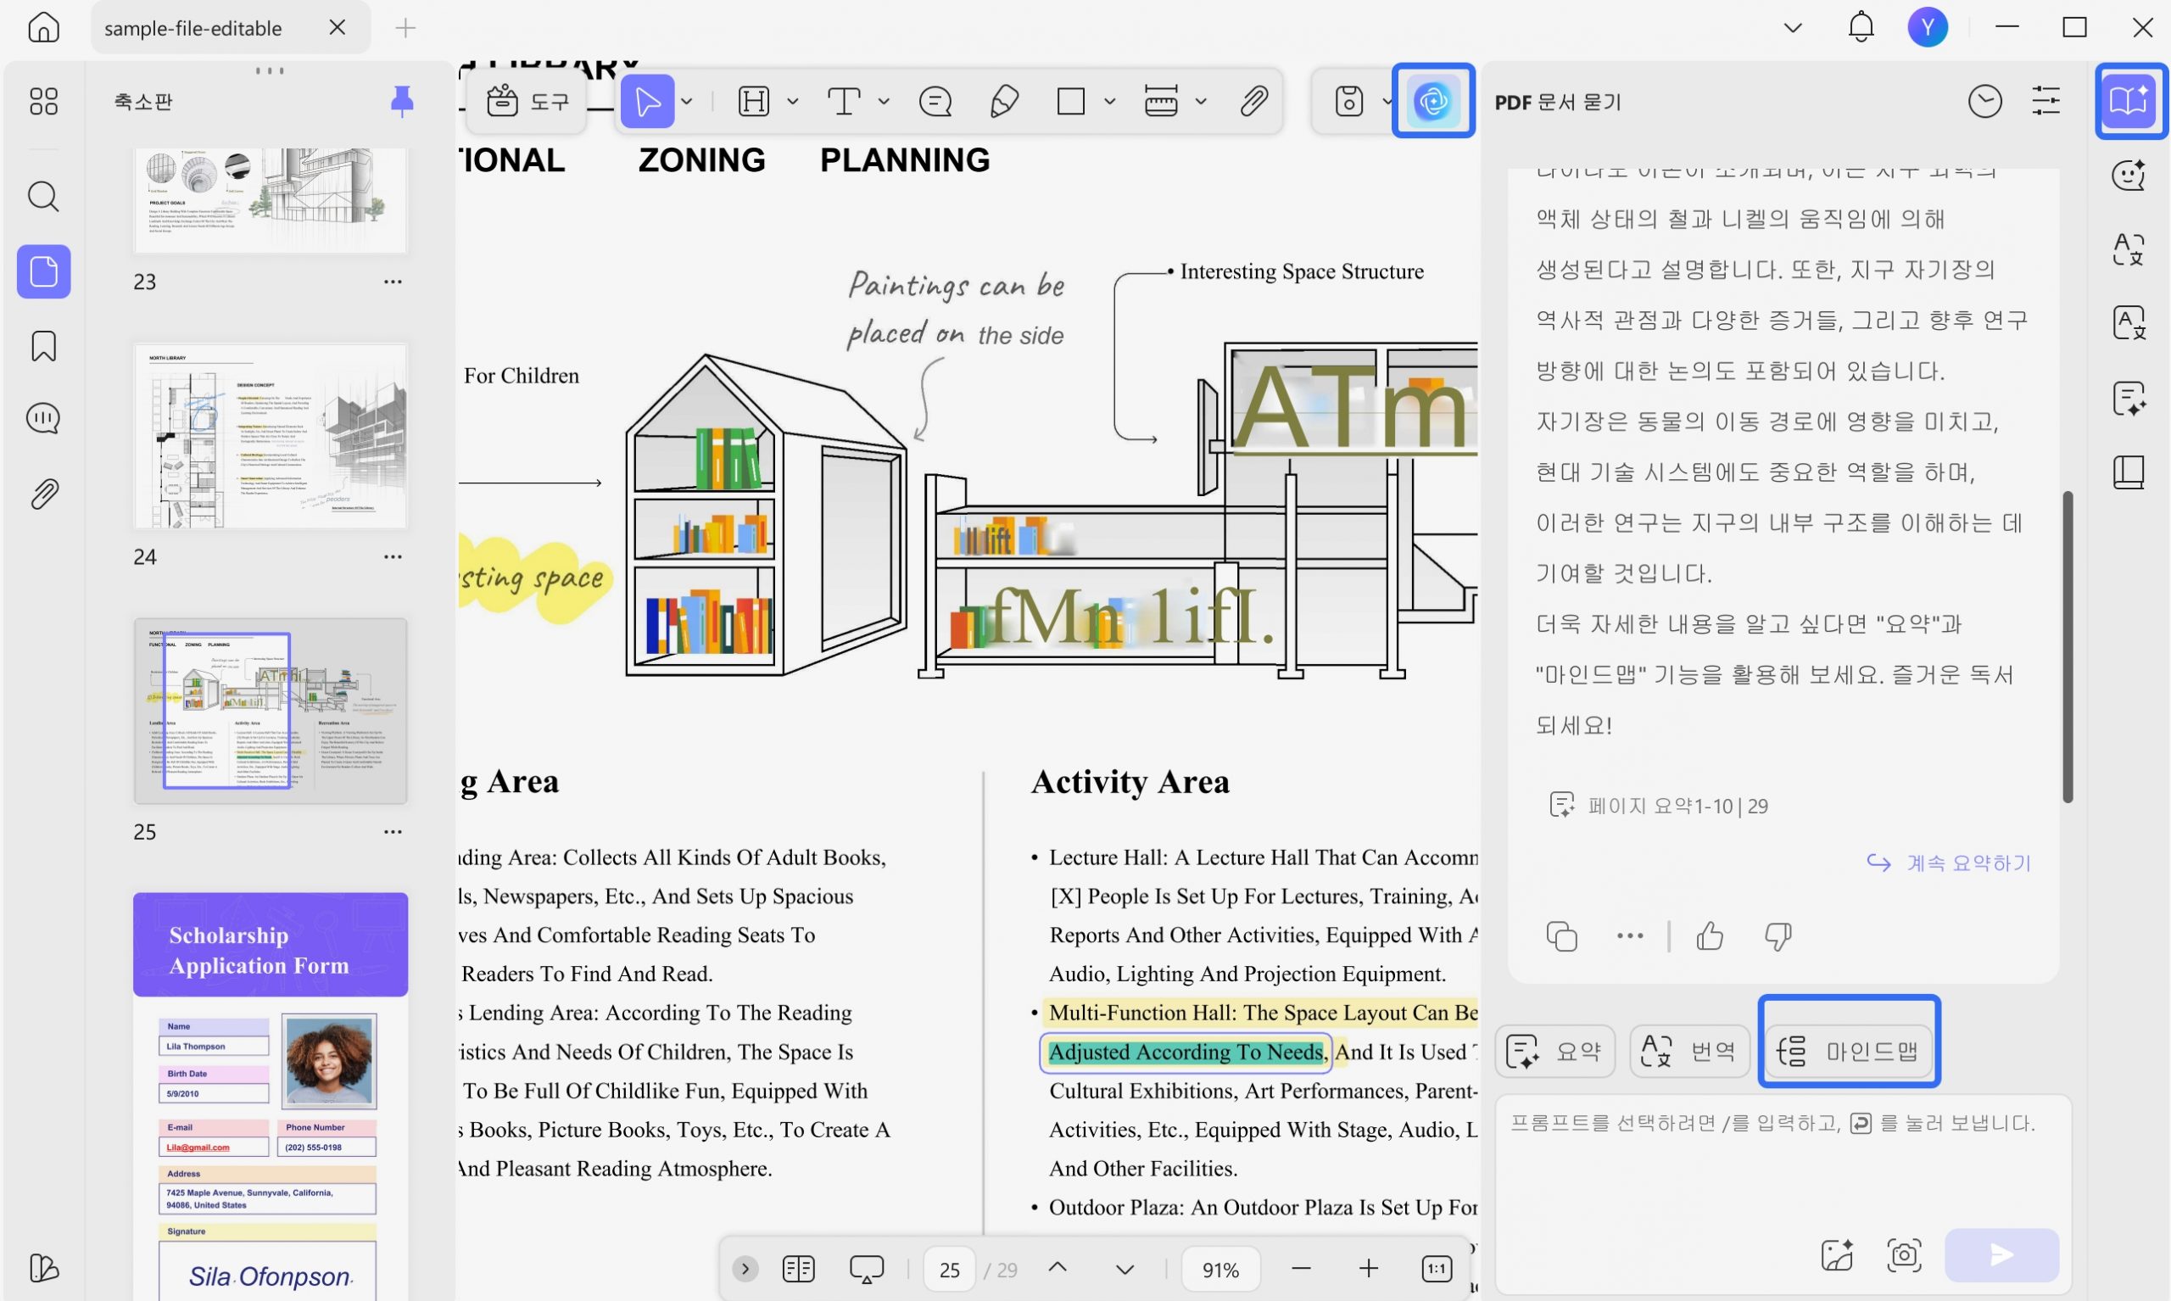This screenshot has height=1301, width=2171.
Task: Attach an image to the prompt
Action: tap(1836, 1255)
